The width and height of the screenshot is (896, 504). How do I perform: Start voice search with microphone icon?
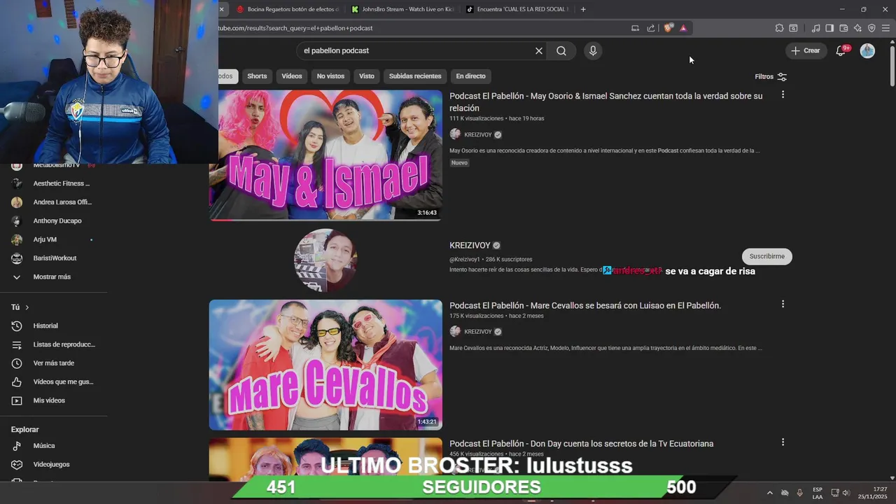click(x=593, y=50)
